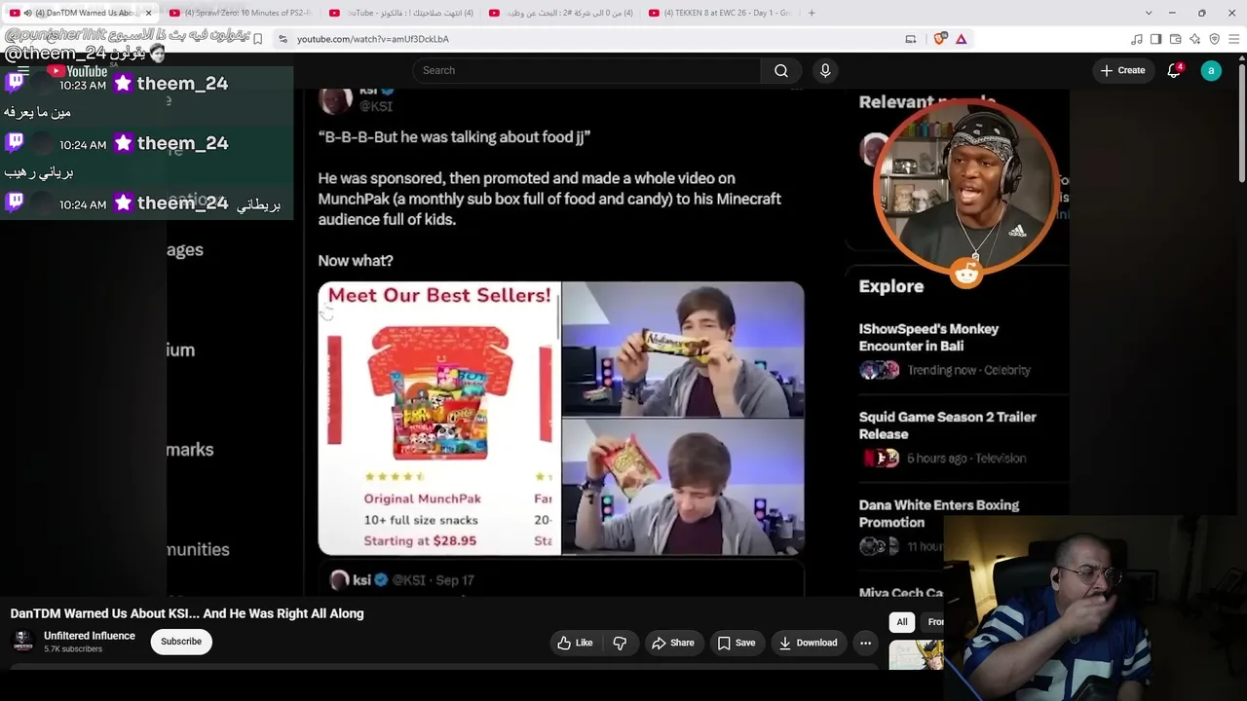Viewport: 1247px width, 701px height.
Task: Click the bookmark icon beside the address bar
Action: (257, 39)
